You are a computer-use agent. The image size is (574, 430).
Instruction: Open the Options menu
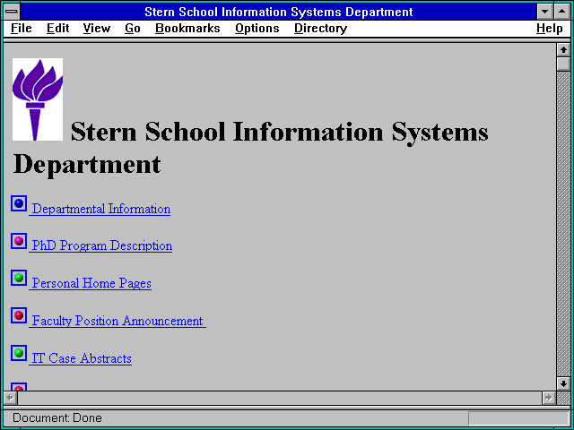[257, 29]
